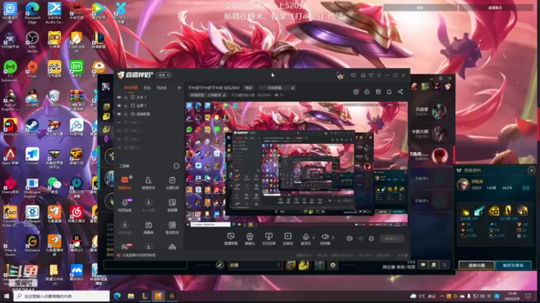540x303 pixels.
Task: Open mode selector next to app logo
Action: [163, 75]
